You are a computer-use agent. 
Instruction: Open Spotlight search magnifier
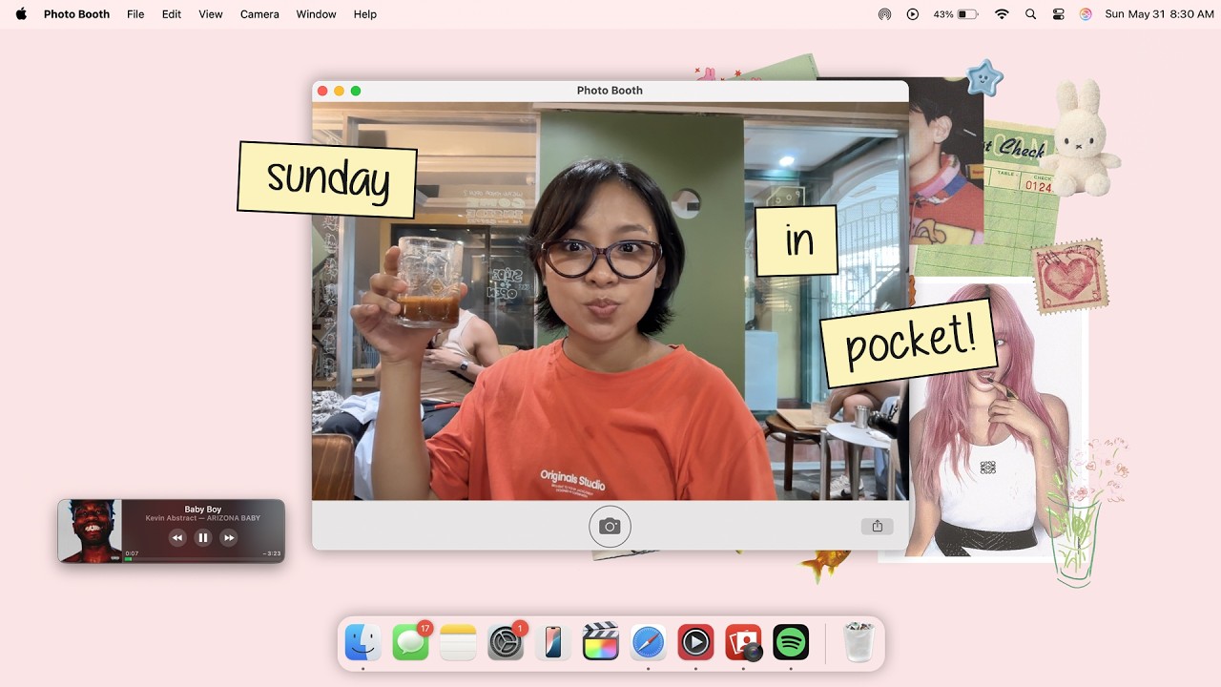point(1030,14)
